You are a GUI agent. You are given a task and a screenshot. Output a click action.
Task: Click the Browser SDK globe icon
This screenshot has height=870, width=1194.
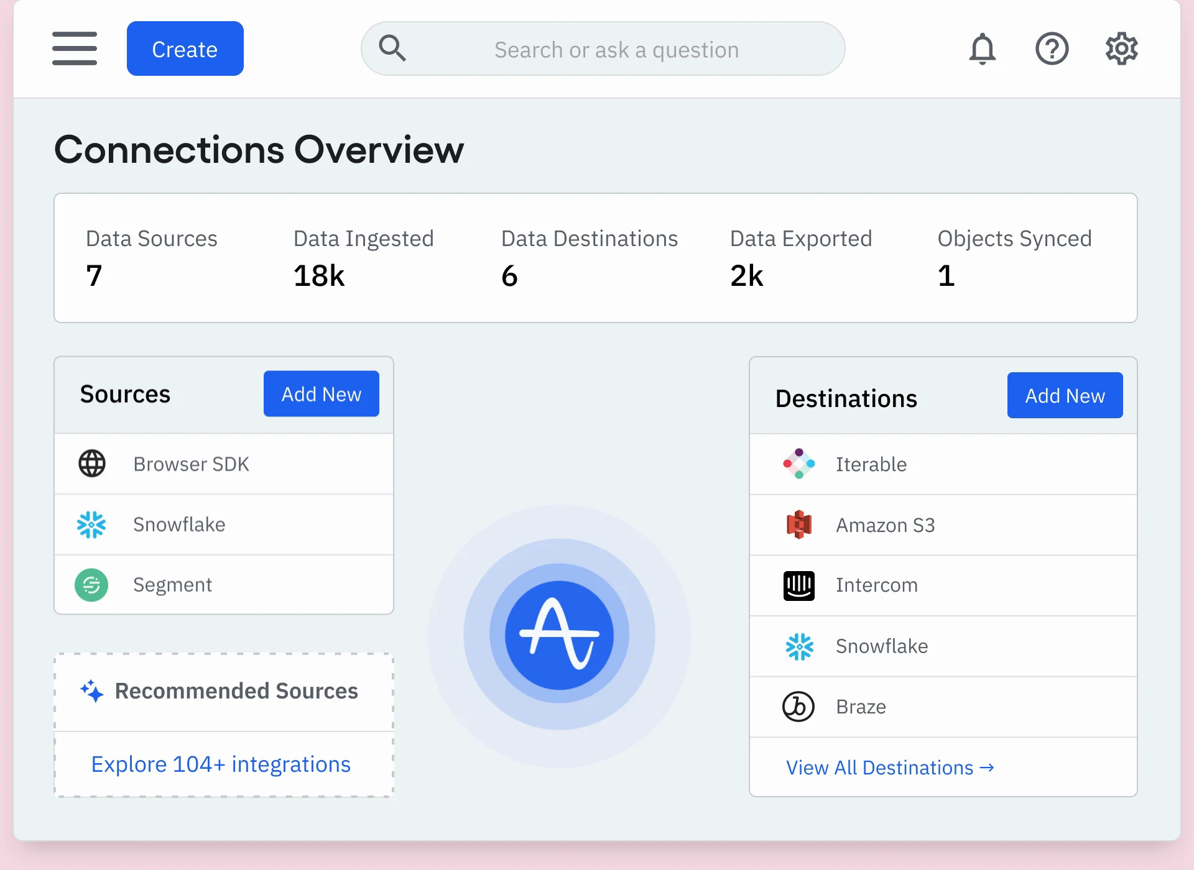pyautogui.click(x=92, y=464)
